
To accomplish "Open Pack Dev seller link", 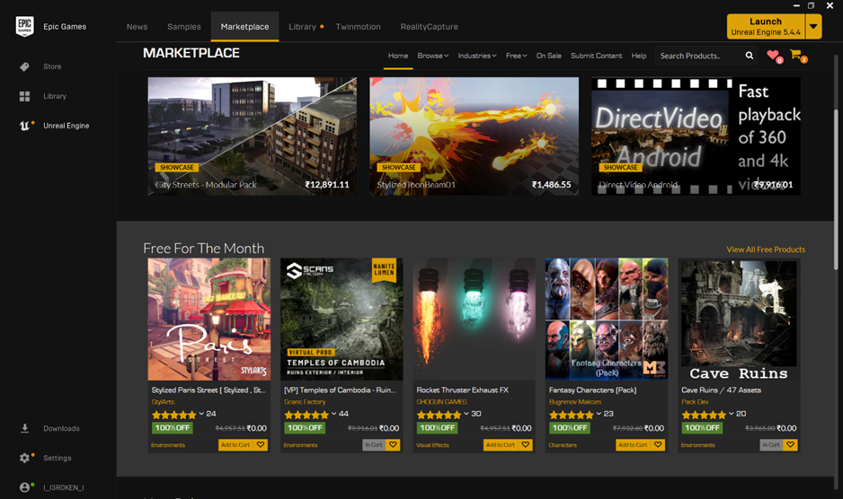I will (x=695, y=402).
